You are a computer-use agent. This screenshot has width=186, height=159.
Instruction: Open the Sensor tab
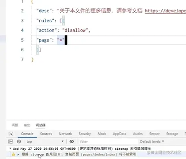click(x=154, y=134)
